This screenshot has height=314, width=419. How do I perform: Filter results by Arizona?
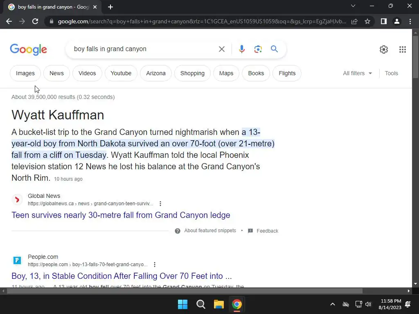(156, 73)
